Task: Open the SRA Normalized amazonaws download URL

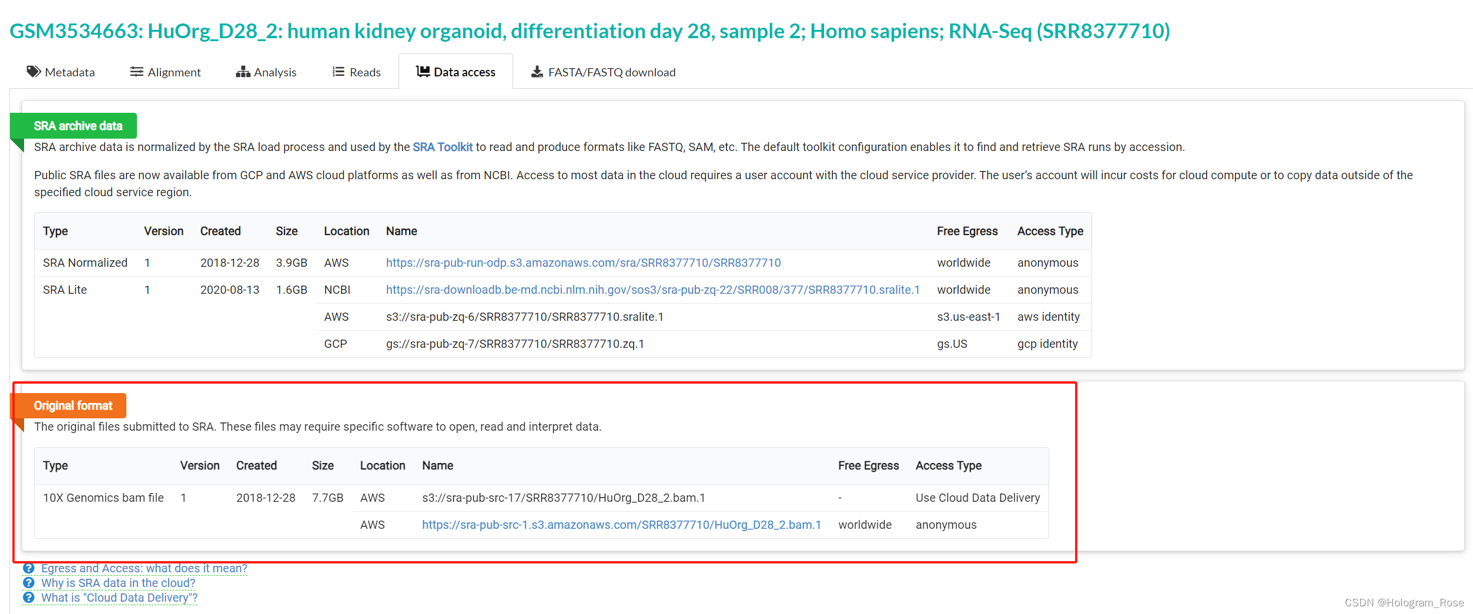Action: (583, 263)
